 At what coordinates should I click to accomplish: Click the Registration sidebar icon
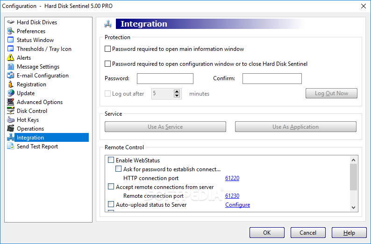(11, 84)
